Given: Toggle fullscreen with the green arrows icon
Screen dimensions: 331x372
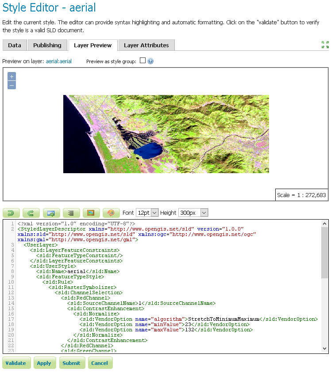Looking at the screenshot, I should pos(325,45).
